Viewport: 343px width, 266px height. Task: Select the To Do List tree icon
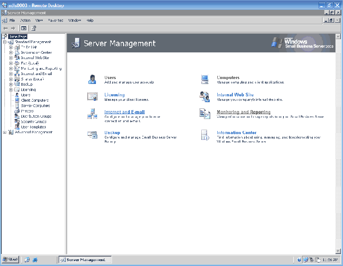pos(17,47)
